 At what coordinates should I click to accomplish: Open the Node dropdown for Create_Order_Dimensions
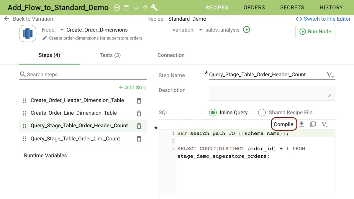[62, 30]
